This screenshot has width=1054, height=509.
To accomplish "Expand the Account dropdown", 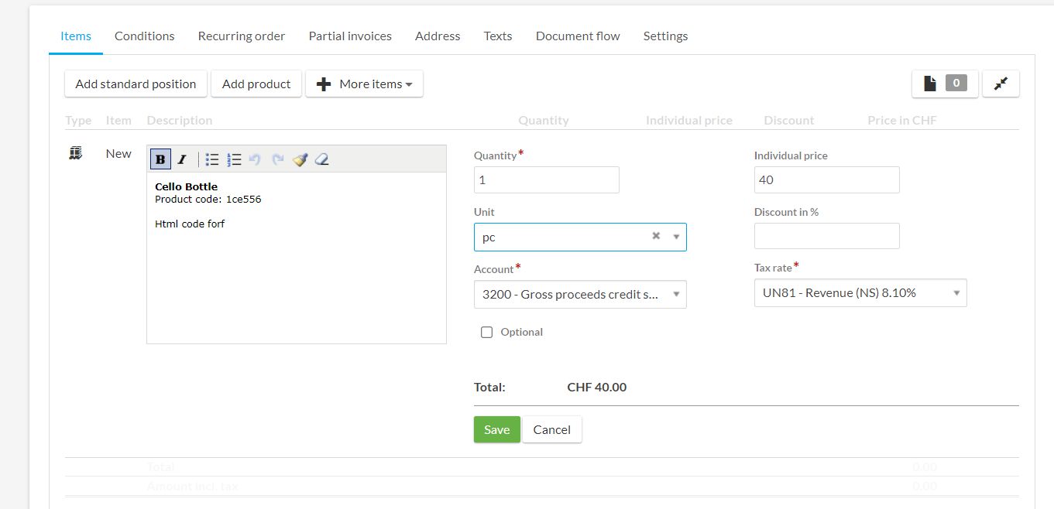I will click(x=580, y=294).
